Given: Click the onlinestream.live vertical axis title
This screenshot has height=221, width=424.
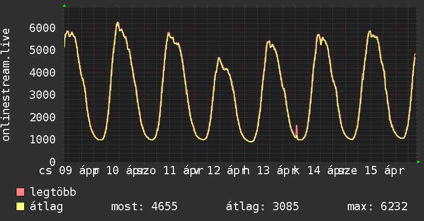Looking at the screenshot, I should [6, 85].
